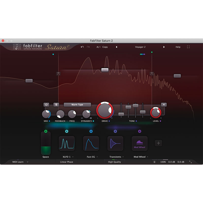Remove the band with the X button
This screenshot has height=203, width=203.
(164, 105)
